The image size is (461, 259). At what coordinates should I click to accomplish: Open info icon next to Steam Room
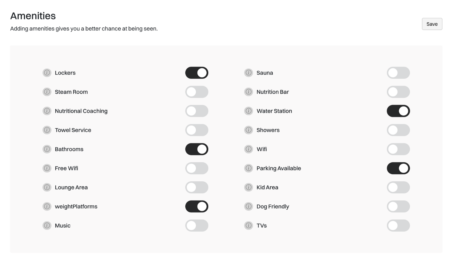pos(47,92)
